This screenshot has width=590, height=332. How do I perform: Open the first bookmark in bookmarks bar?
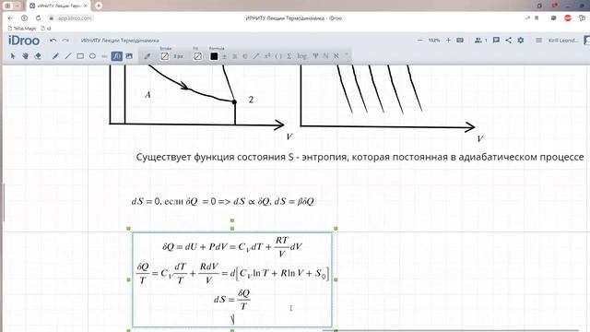pyautogui.click(x=22, y=29)
